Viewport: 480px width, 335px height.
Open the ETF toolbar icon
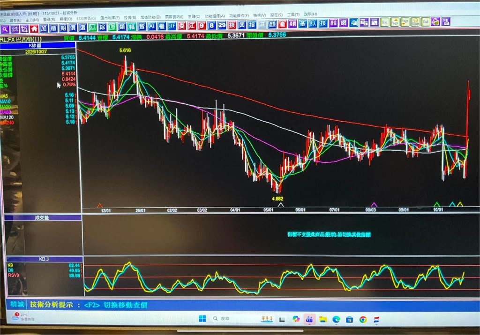[172, 26]
